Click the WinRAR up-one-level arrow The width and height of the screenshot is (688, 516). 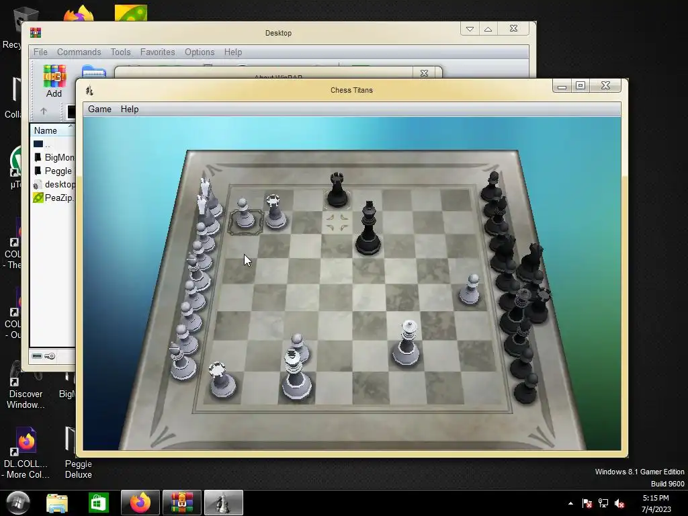pos(44,111)
